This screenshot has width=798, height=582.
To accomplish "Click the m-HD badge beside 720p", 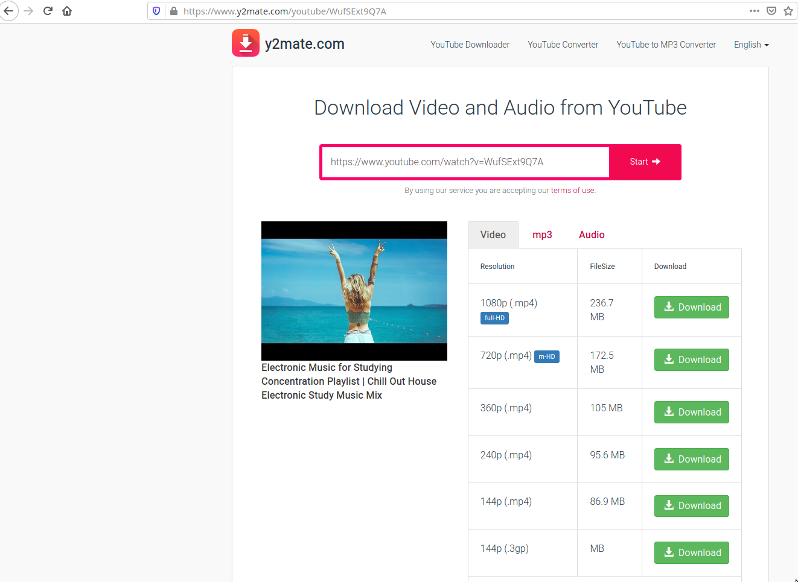I will coord(547,357).
